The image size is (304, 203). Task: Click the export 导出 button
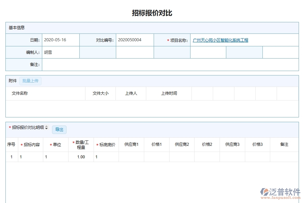[60, 130]
